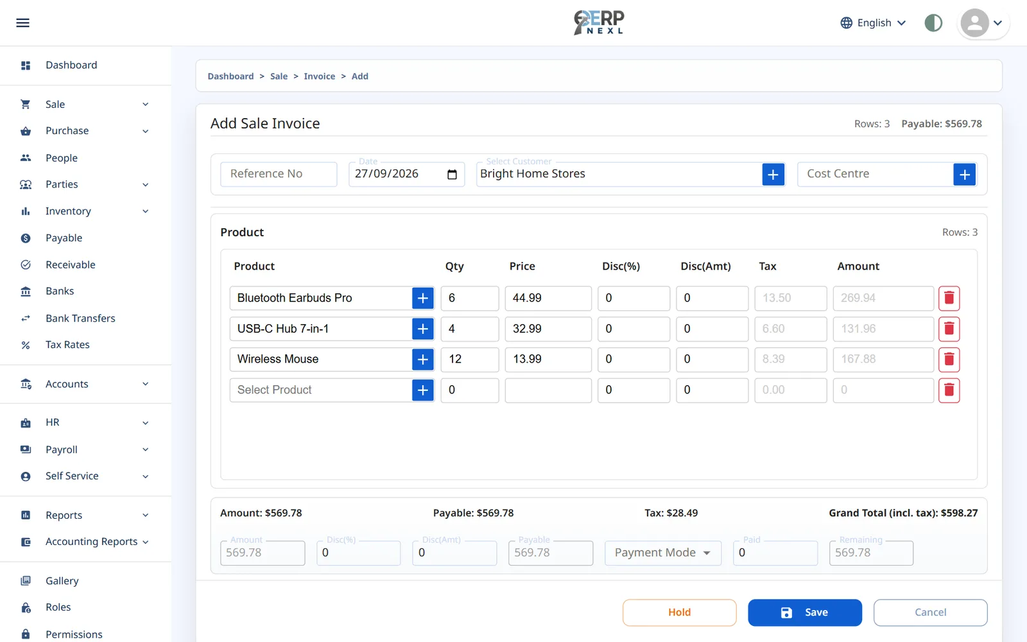
Task: Open Gallery in the sidebar
Action: [x=62, y=581]
